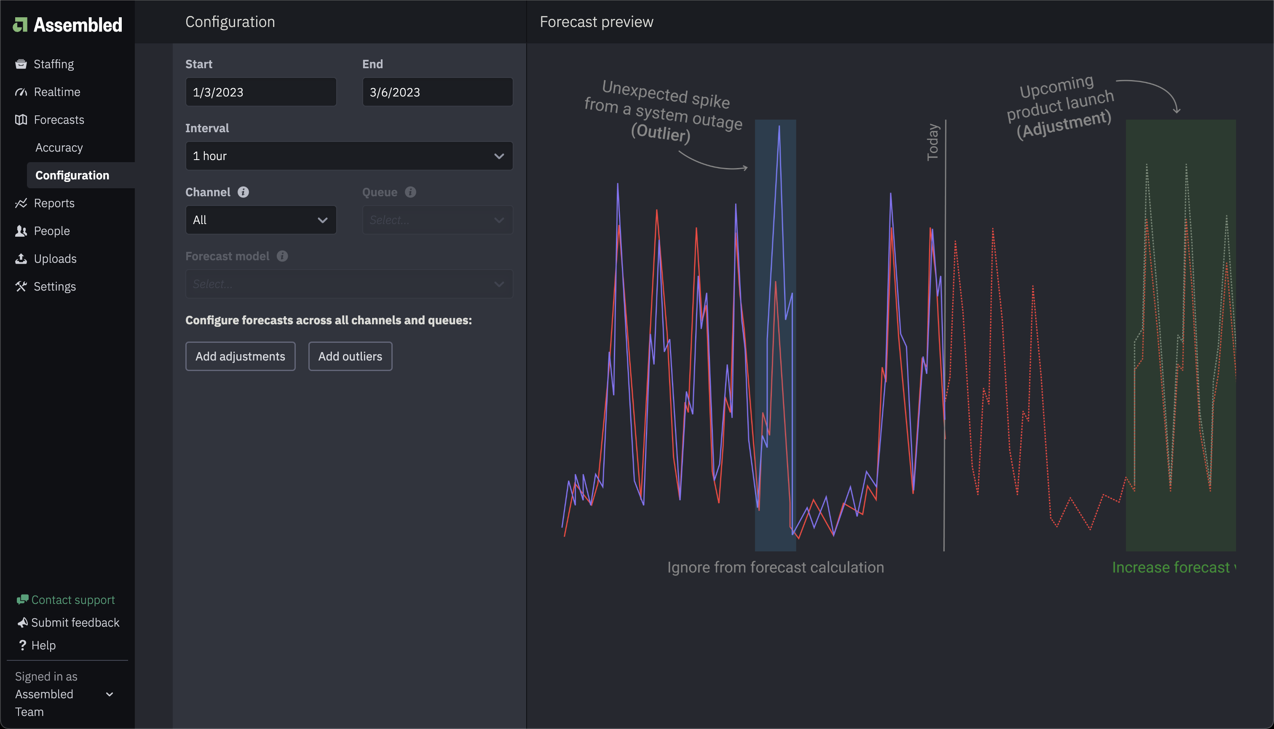Click the Contact support link

(x=73, y=599)
